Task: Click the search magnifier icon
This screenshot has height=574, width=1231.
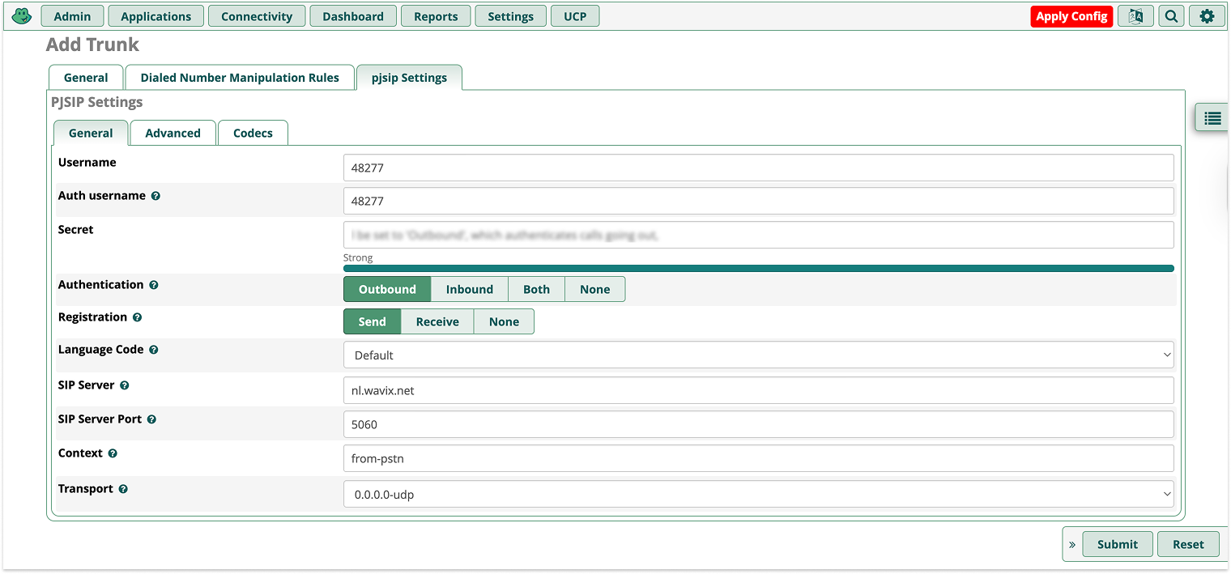Action: point(1171,16)
